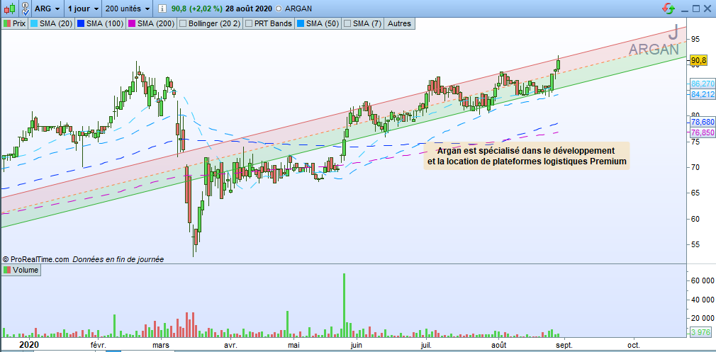Toggle the SMA (200) indicator
The height and width of the screenshot is (352, 716).
[x=151, y=23]
